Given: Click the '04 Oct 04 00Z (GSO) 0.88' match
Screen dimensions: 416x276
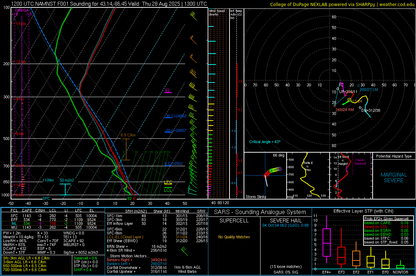Looking at the screenshot, I should click(x=286, y=225).
